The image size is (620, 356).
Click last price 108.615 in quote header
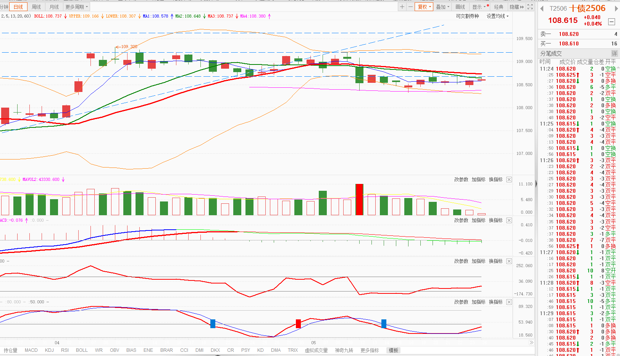[x=563, y=21]
